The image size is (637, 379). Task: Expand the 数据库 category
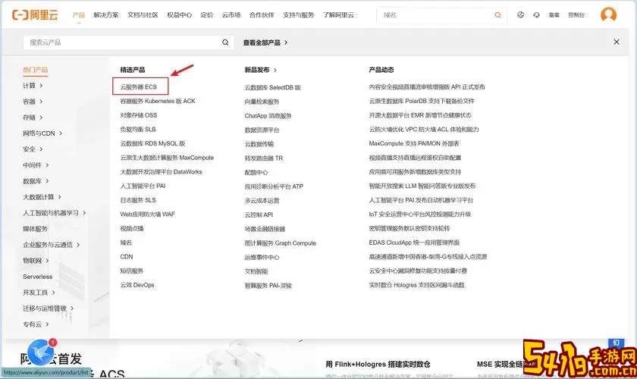36,180
